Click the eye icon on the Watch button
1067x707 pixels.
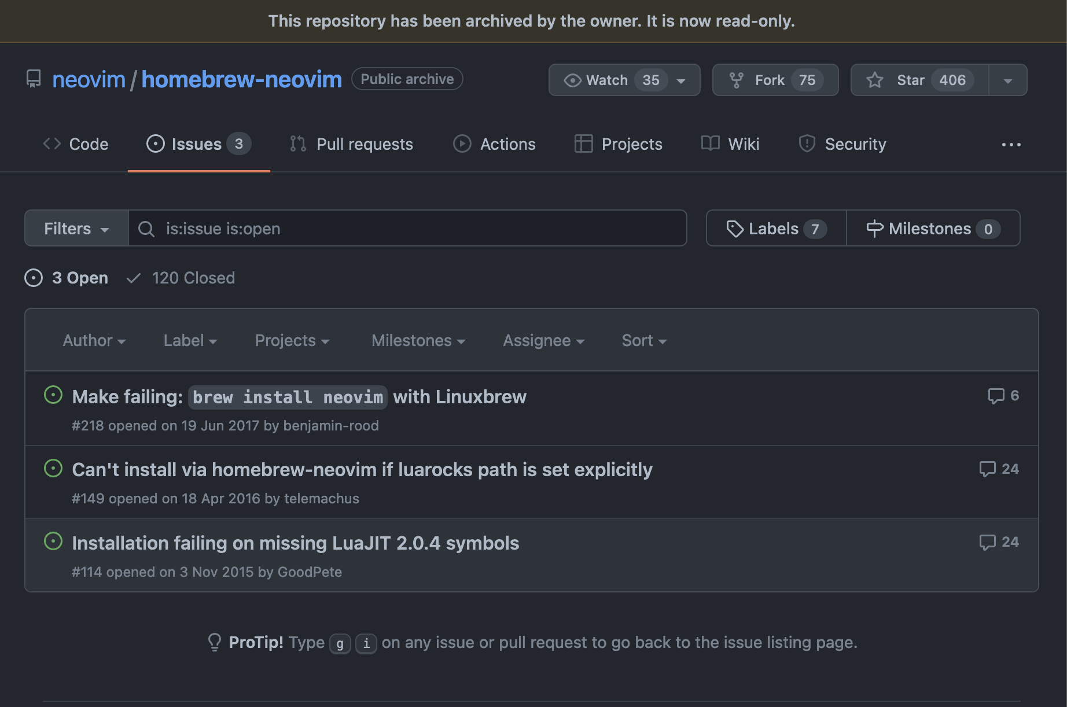(x=572, y=80)
